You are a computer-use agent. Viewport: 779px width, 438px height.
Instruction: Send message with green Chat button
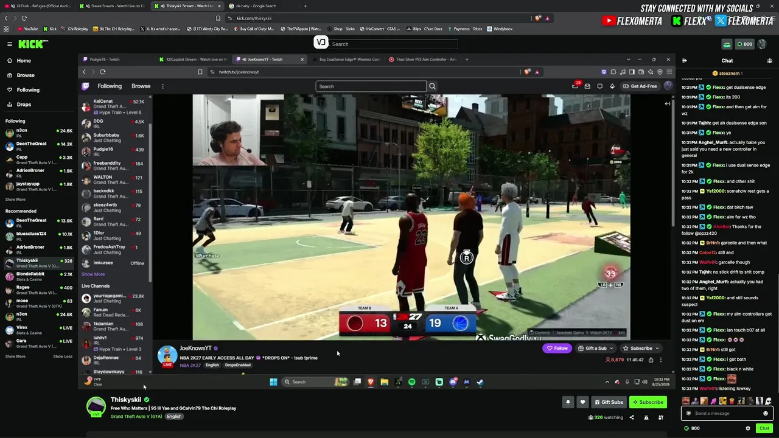click(x=764, y=428)
